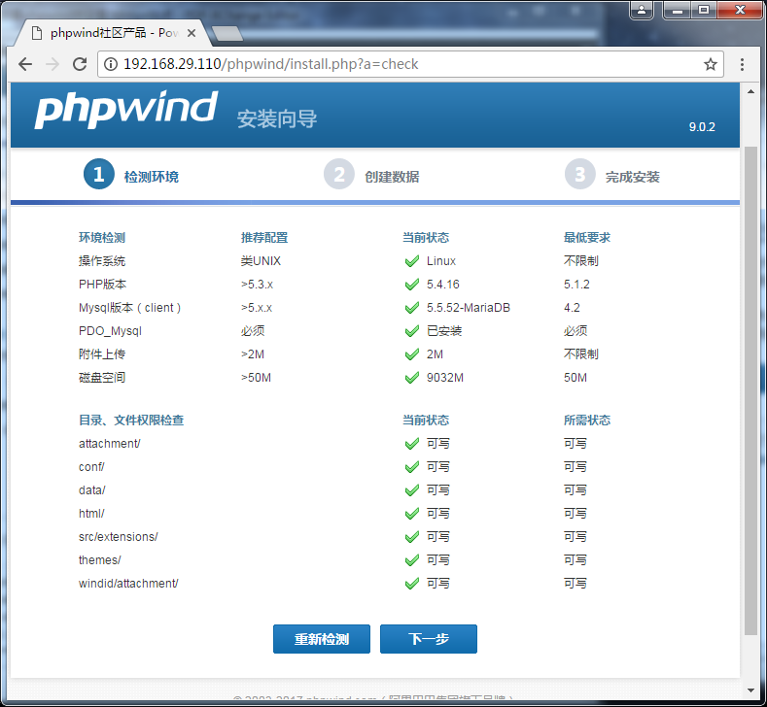Minimize the browser window
The image size is (767, 707).
tap(678, 10)
